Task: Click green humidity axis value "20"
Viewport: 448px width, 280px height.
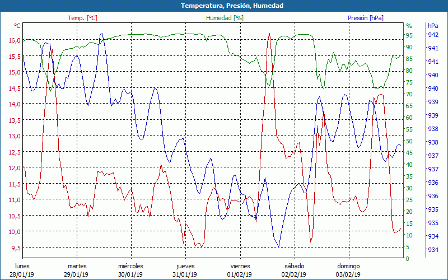Action: (409, 212)
